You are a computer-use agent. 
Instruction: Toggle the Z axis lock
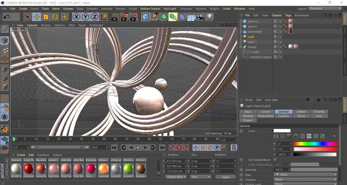(x=94, y=17)
